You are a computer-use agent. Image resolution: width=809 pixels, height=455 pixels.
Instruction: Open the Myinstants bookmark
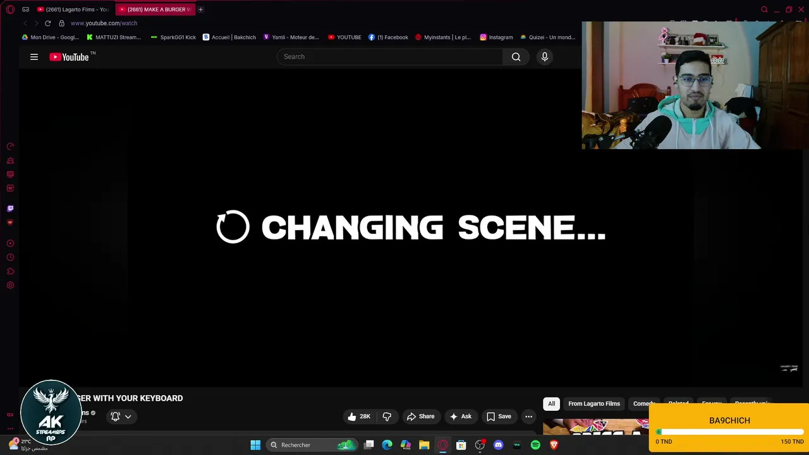(443, 37)
